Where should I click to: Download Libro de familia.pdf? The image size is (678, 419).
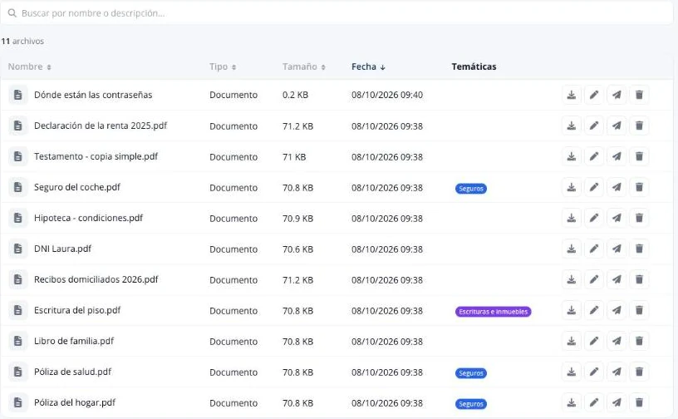point(571,341)
